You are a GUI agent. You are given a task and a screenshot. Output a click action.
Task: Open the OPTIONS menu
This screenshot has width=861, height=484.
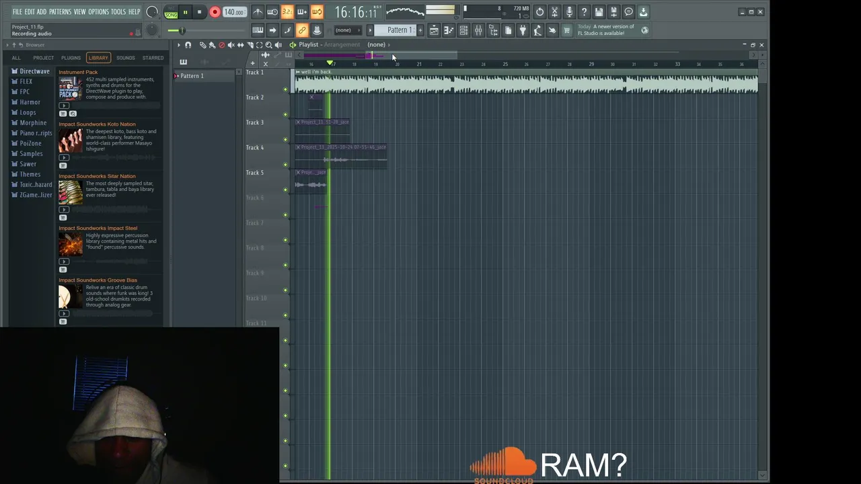pos(98,11)
